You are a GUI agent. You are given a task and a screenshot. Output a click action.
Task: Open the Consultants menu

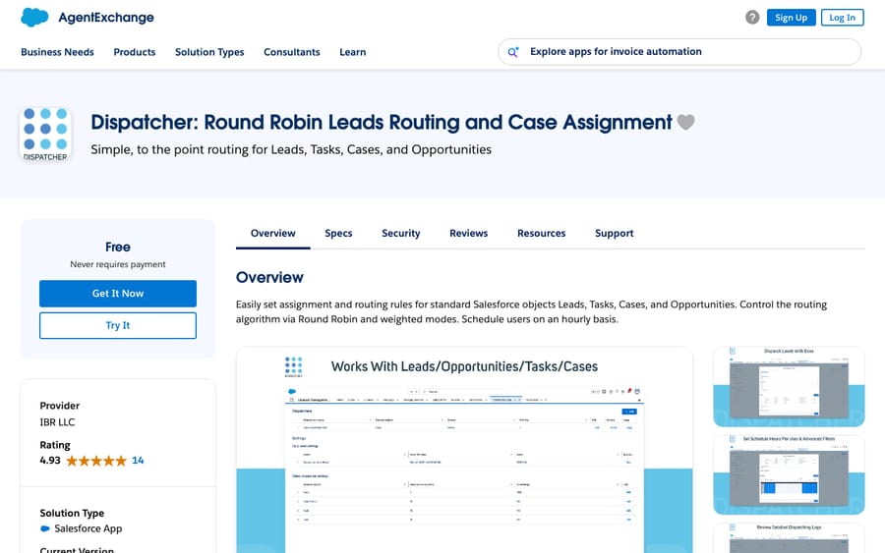point(292,52)
